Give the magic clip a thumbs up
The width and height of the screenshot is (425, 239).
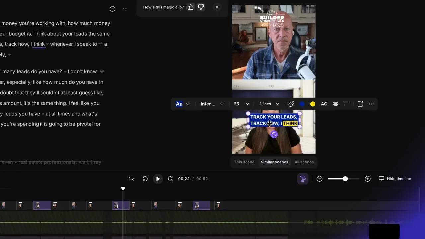190,7
